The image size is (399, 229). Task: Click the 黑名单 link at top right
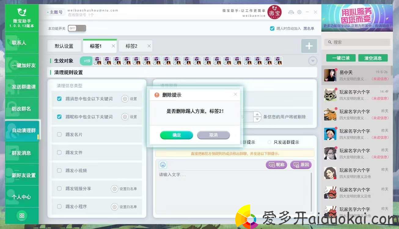click(309, 28)
